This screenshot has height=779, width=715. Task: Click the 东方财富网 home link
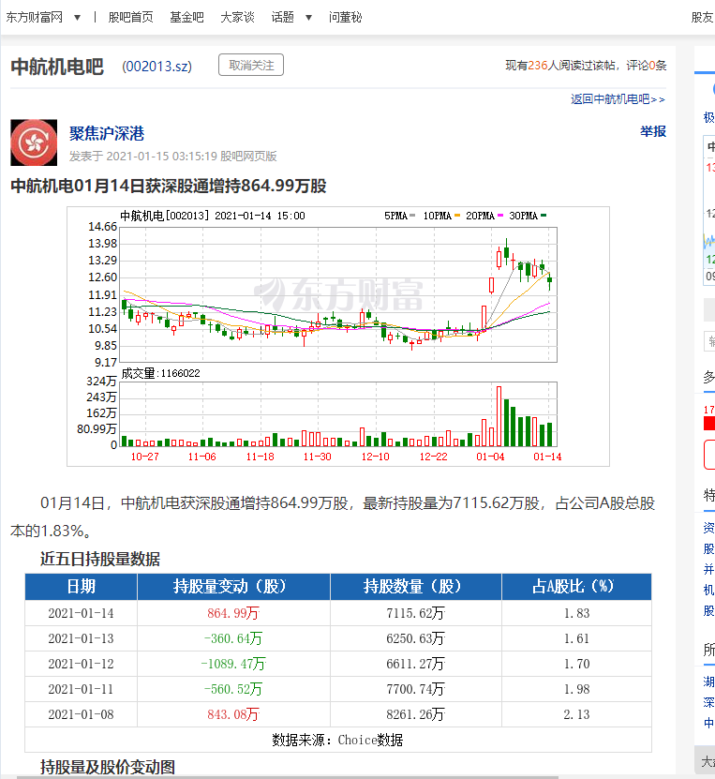35,18
